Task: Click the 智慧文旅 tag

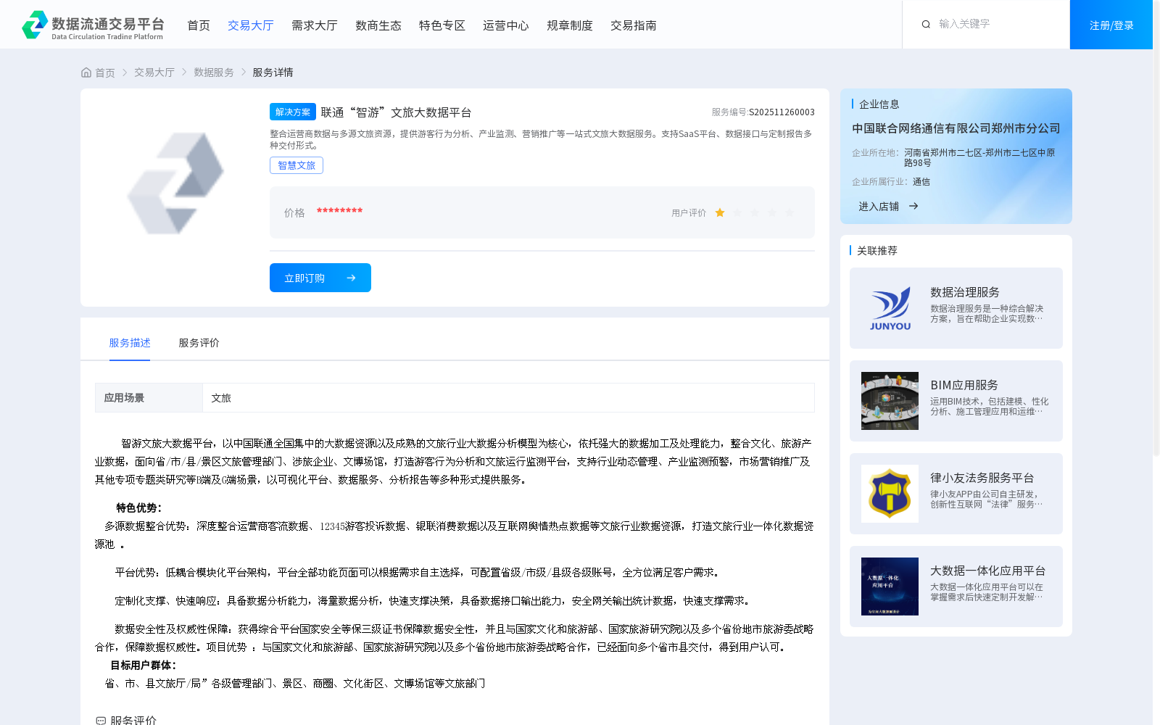Action: [297, 165]
